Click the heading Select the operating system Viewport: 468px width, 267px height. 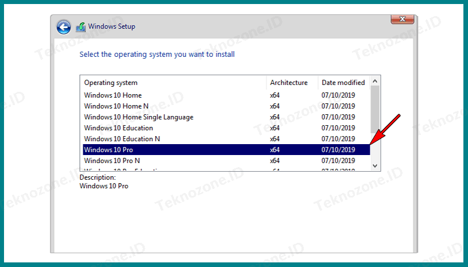[157, 55]
